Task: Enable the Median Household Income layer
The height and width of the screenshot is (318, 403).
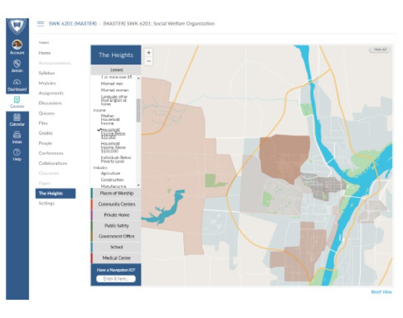Action: tap(110, 119)
